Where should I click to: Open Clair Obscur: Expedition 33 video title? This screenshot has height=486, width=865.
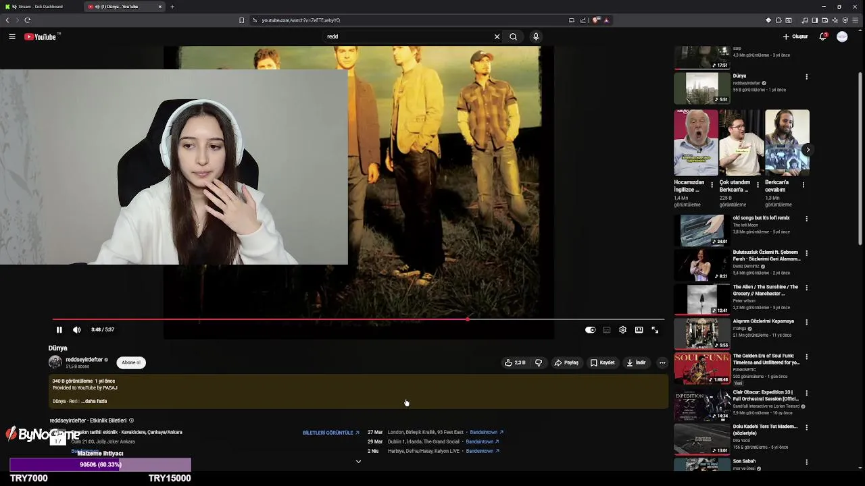[x=766, y=396]
